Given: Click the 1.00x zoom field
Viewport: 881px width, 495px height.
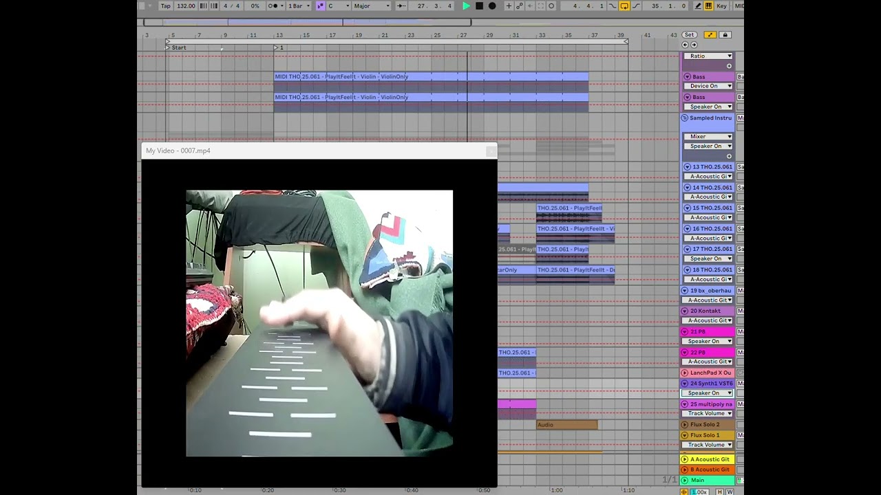Looking at the screenshot, I should pos(700,492).
